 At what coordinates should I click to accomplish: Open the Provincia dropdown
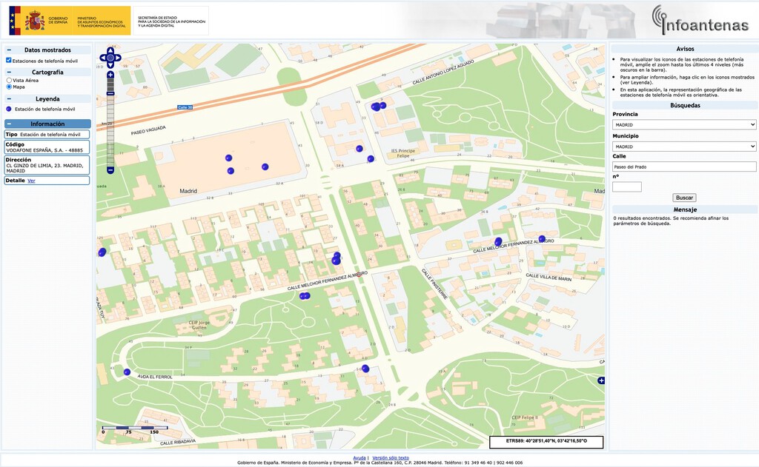(684, 125)
